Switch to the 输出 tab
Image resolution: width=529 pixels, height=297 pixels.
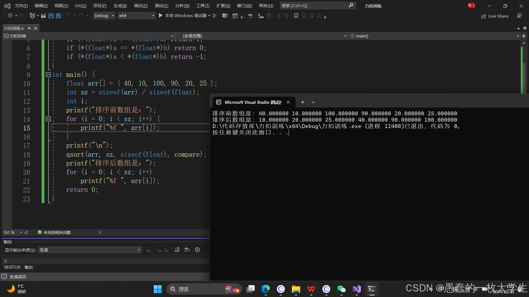[29, 267]
